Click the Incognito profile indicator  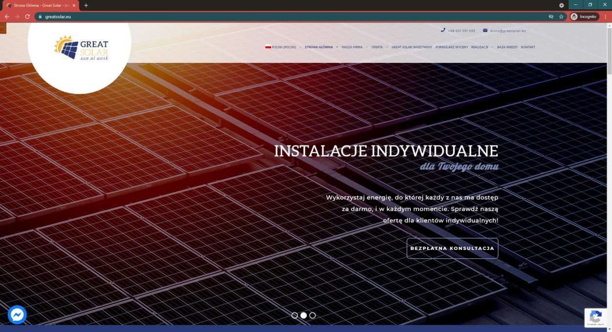pos(584,16)
